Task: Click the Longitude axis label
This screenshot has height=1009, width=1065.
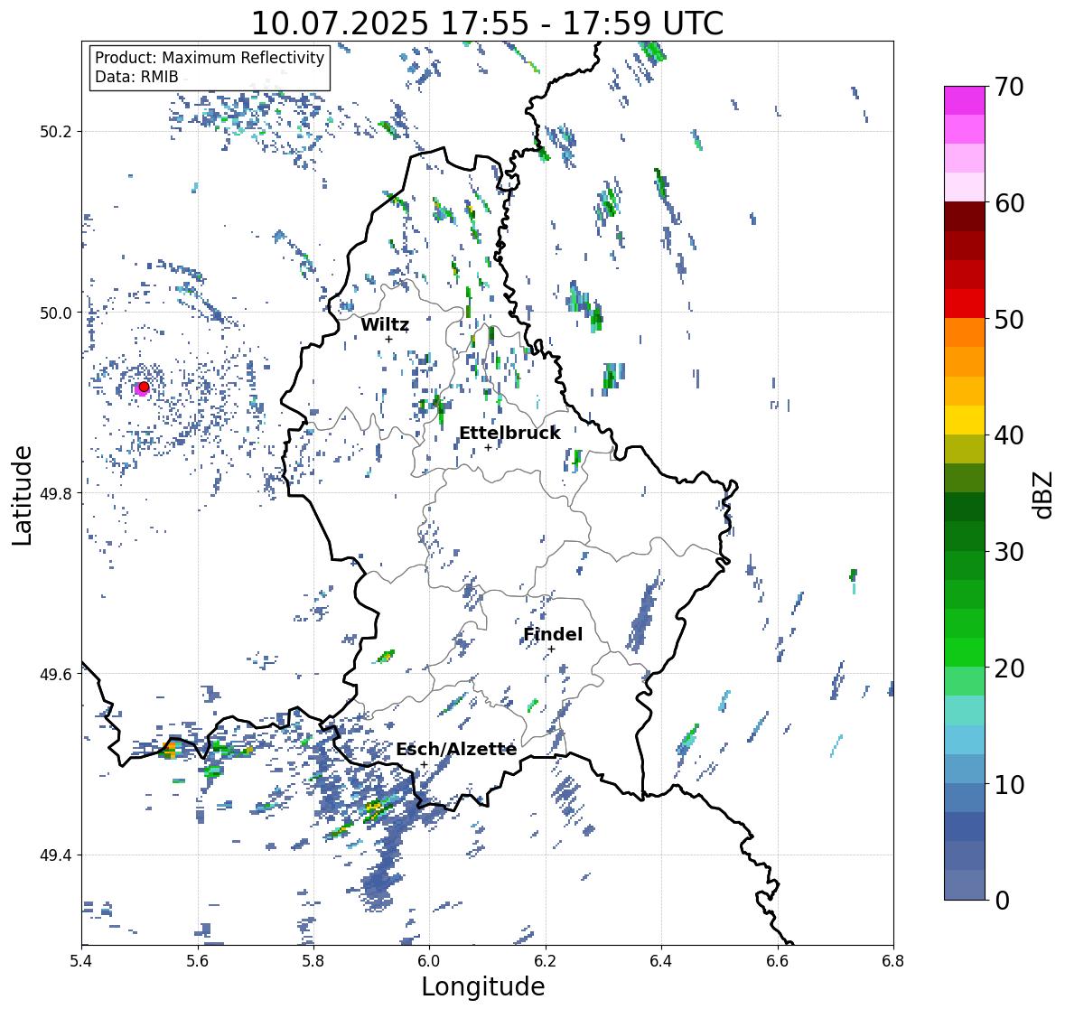Action: pos(483,986)
